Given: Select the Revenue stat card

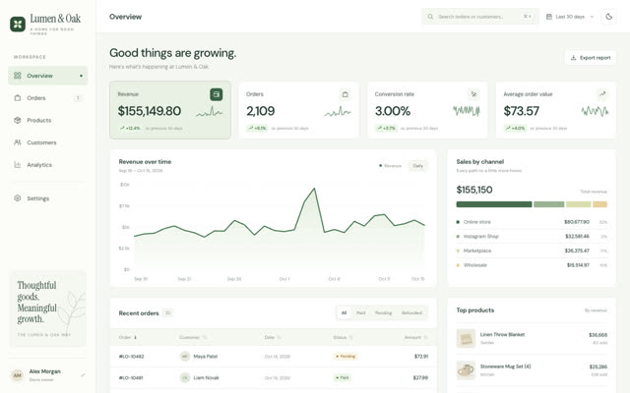Looking at the screenshot, I should (170, 110).
